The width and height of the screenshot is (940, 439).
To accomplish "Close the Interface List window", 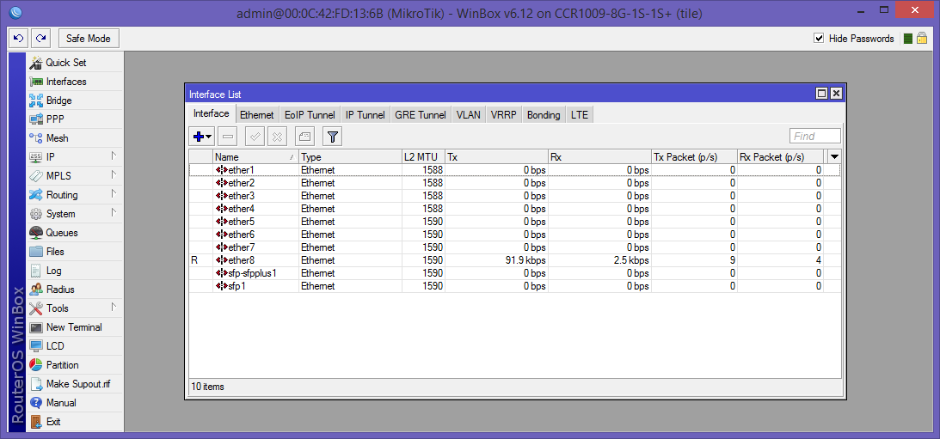I will 836,94.
